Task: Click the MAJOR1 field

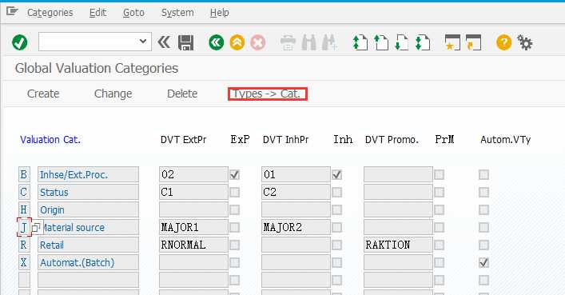Action: click(x=193, y=228)
